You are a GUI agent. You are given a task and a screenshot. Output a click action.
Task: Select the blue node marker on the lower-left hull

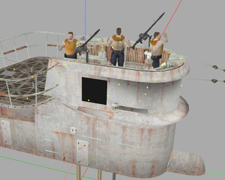click(x=33, y=135)
